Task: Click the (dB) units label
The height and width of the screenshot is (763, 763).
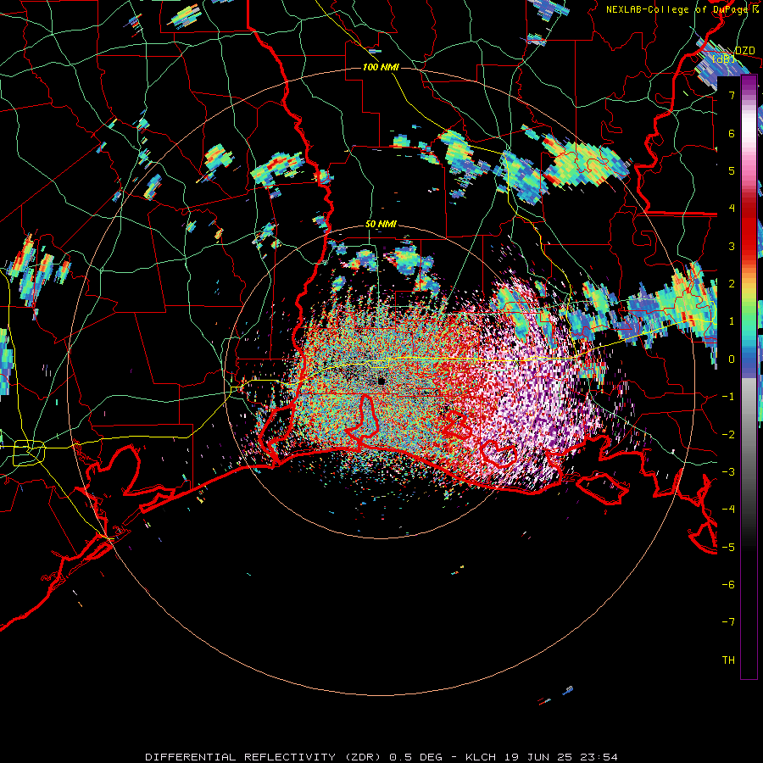Action: [x=724, y=59]
